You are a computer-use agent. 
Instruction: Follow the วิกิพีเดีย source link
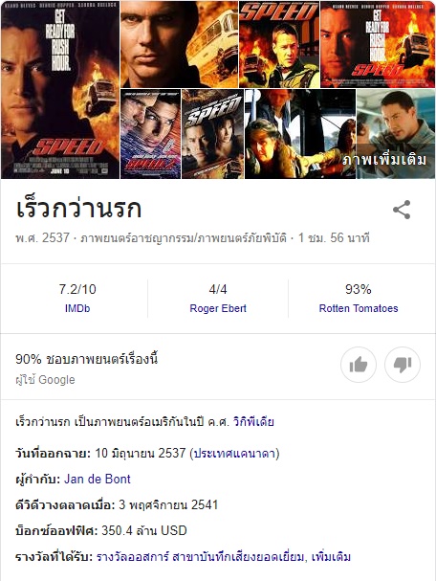pos(253,422)
